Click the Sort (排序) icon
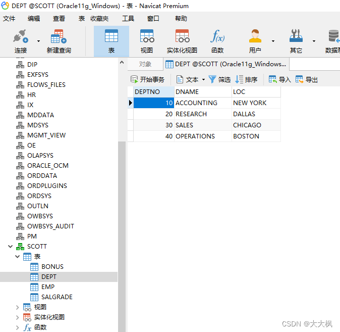Viewport: 340px width, 332px height. tap(239, 79)
